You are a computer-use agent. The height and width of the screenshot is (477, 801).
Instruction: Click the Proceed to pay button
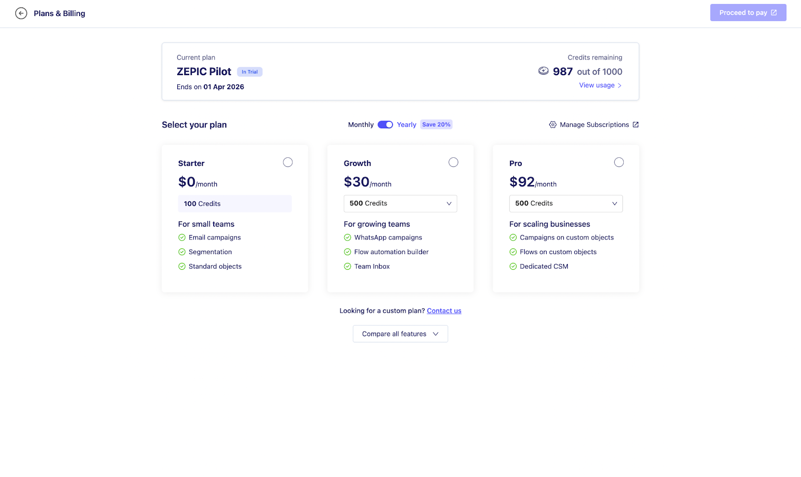click(748, 13)
